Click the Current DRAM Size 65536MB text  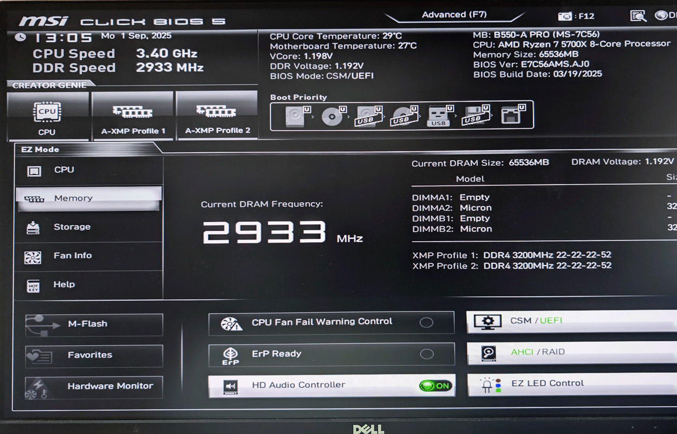point(480,163)
